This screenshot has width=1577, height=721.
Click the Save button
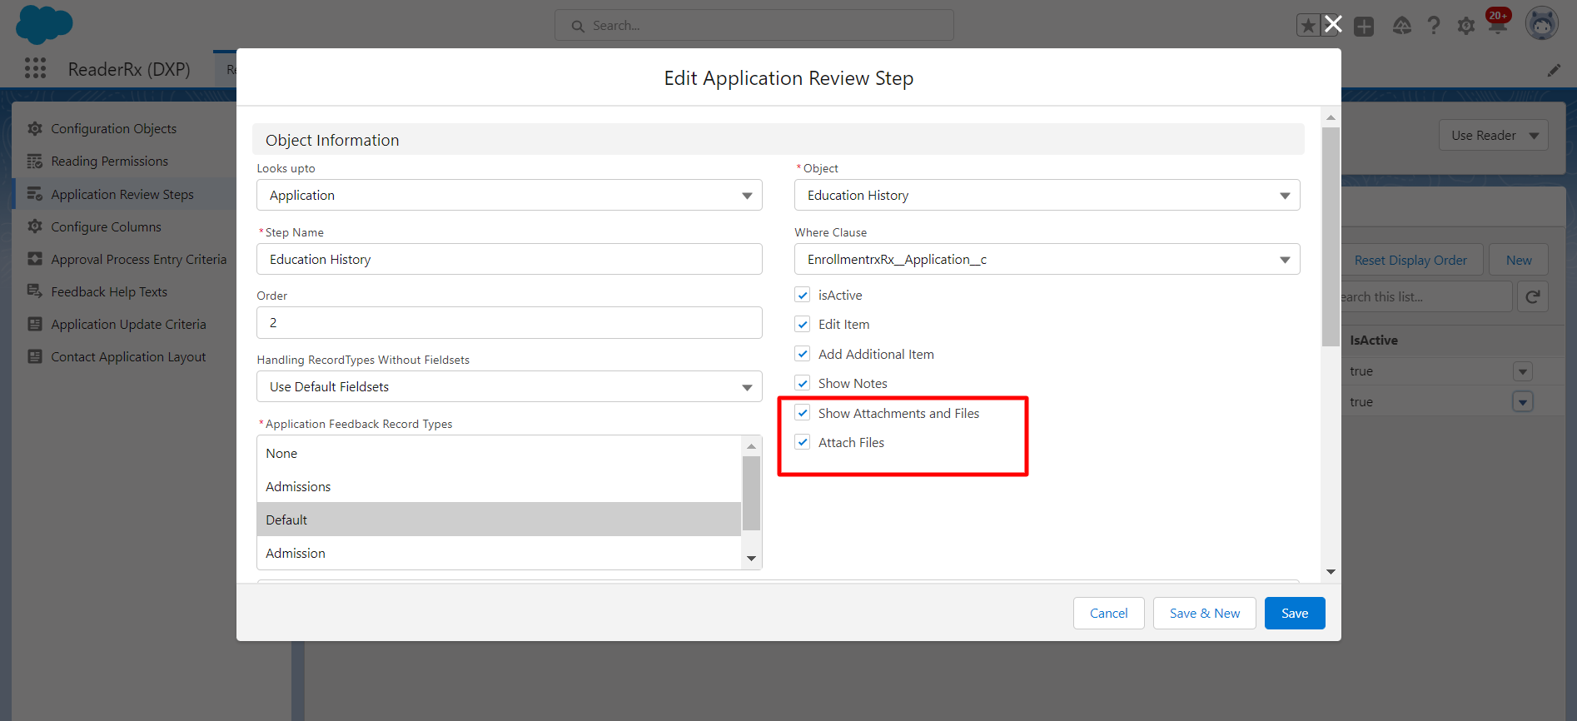[1294, 614]
